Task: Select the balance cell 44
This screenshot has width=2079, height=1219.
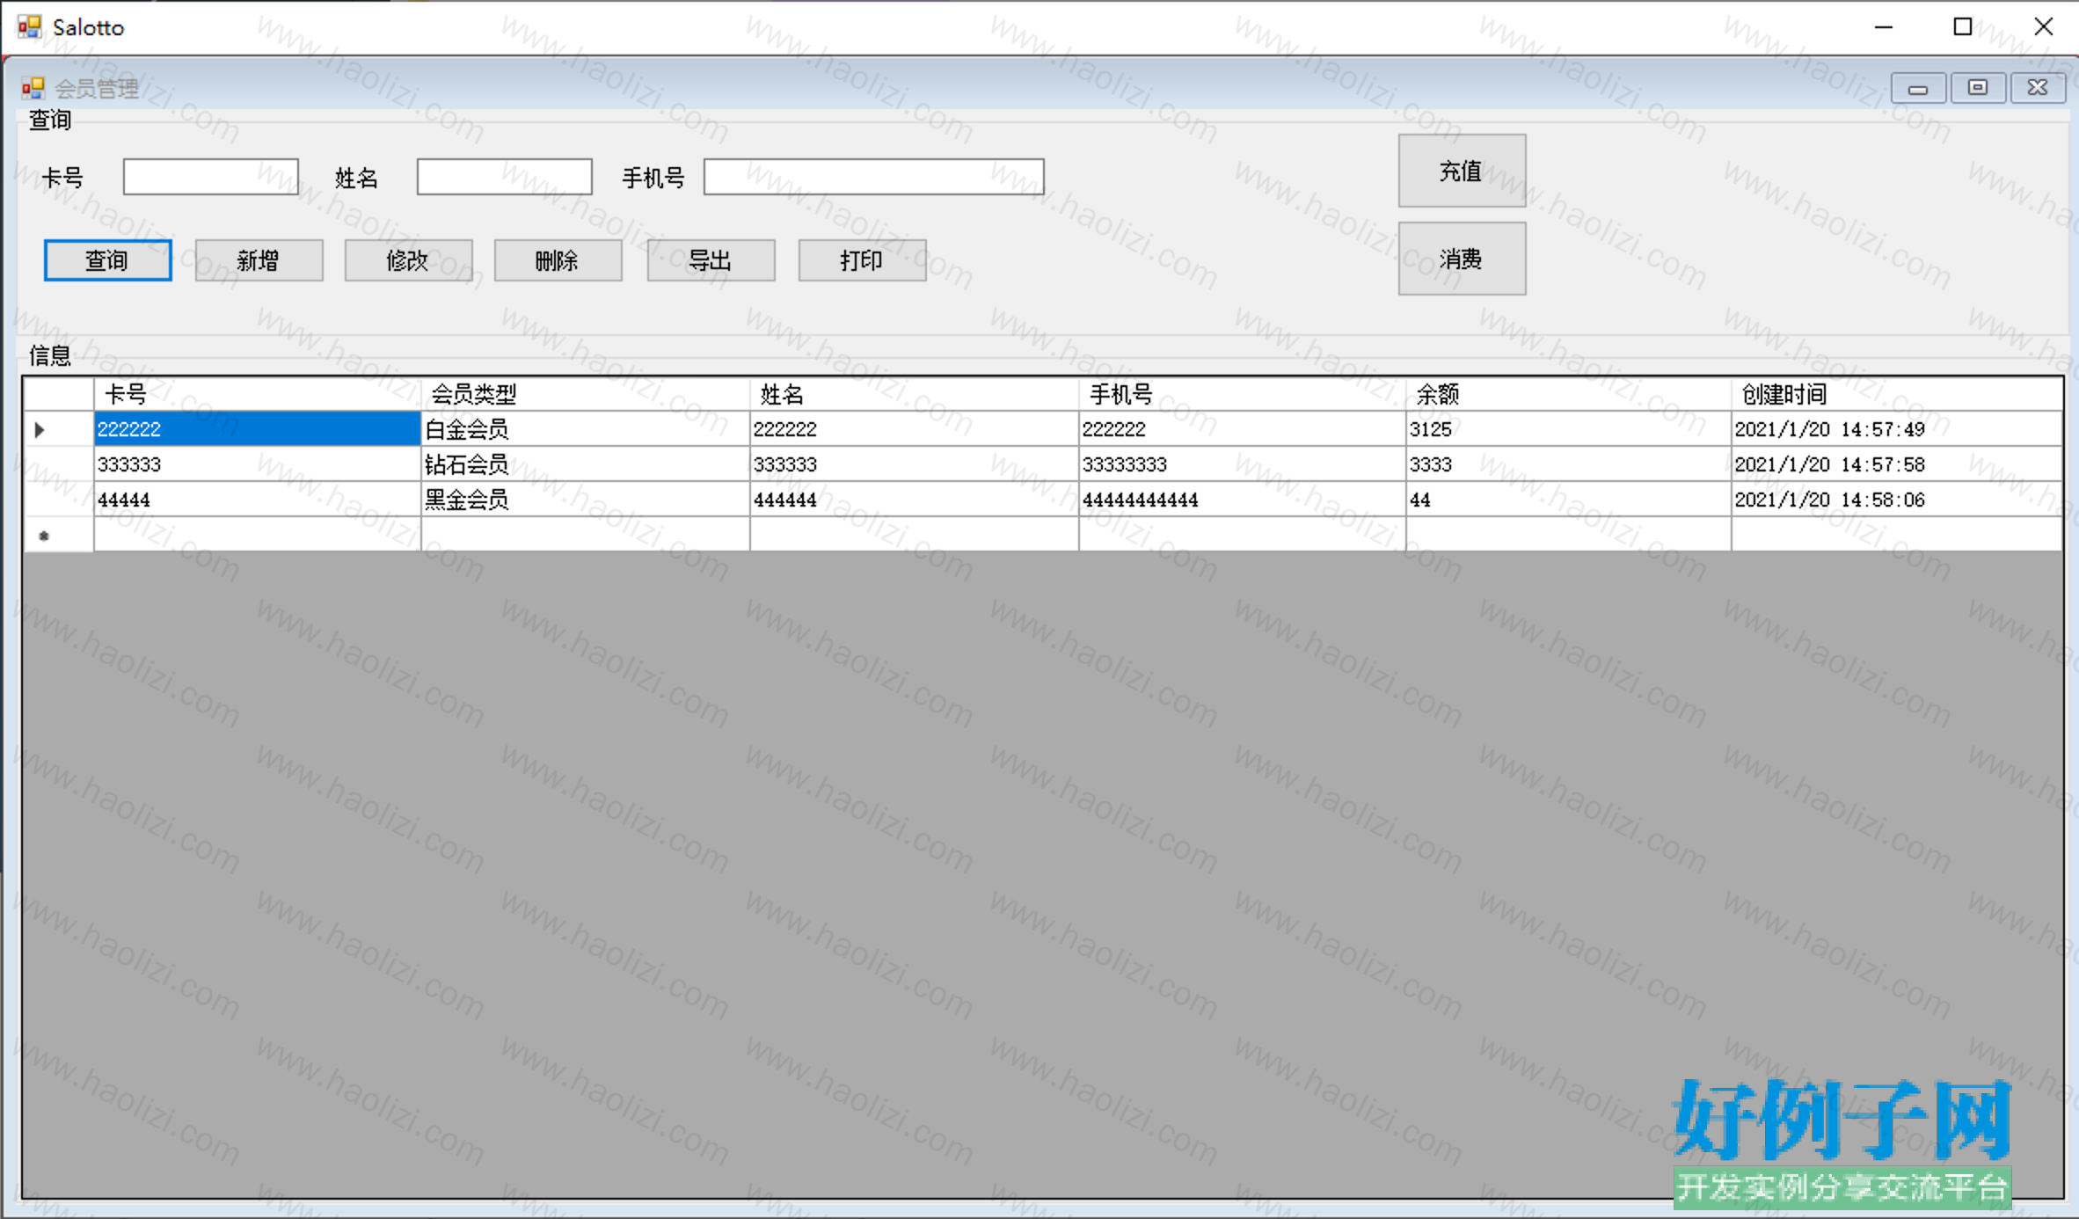Action: (1569, 500)
